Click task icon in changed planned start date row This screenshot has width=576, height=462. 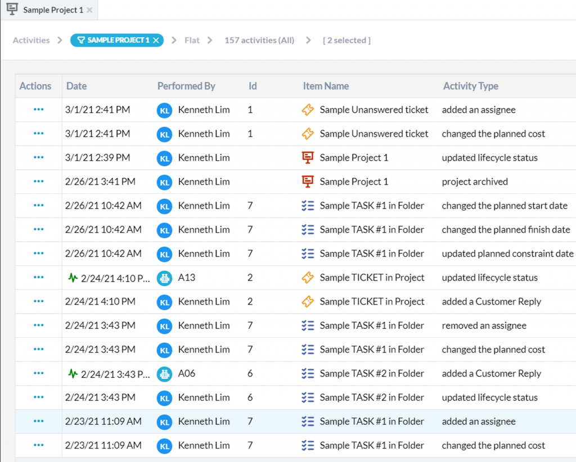[x=308, y=206]
